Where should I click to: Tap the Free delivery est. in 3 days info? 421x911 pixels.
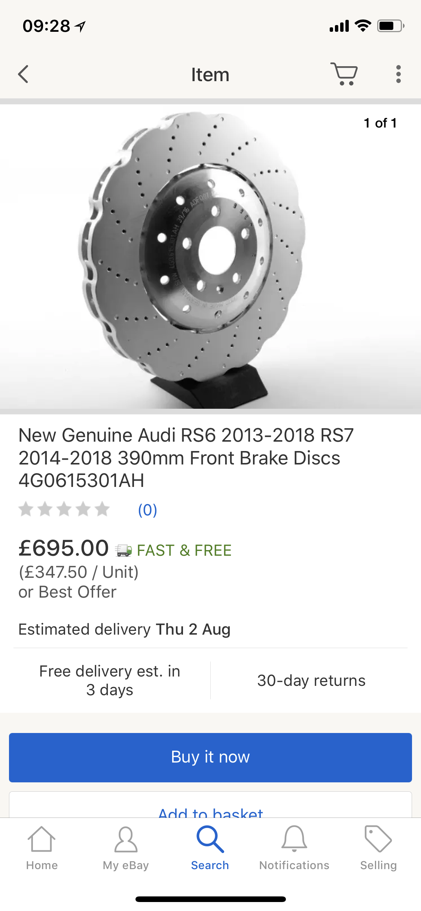pyautogui.click(x=110, y=681)
